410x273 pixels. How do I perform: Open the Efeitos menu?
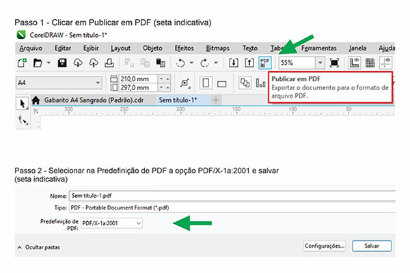coord(184,48)
